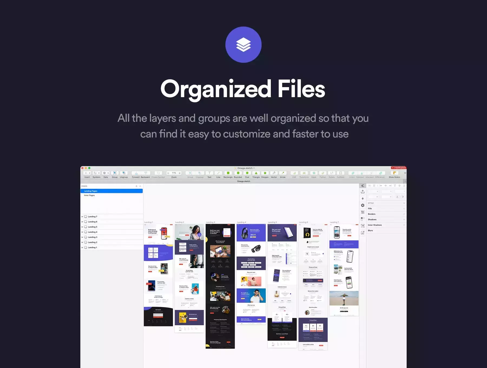Show more toolbar items via overflow arrows
The height and width of the screenshot is (368, 487).
point(405,173)
